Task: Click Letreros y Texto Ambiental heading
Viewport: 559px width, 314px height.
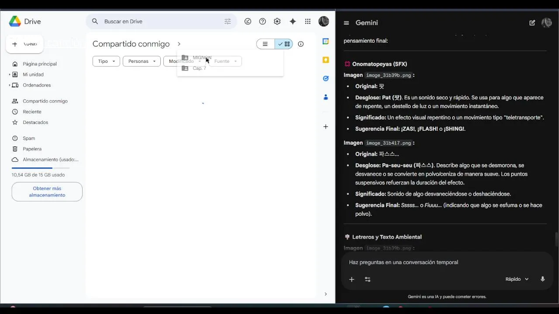Action: [387, 237]
